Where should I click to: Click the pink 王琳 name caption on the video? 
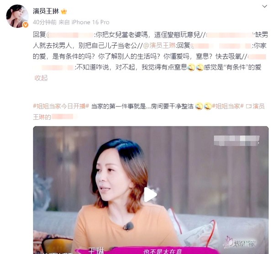[96, 250]
